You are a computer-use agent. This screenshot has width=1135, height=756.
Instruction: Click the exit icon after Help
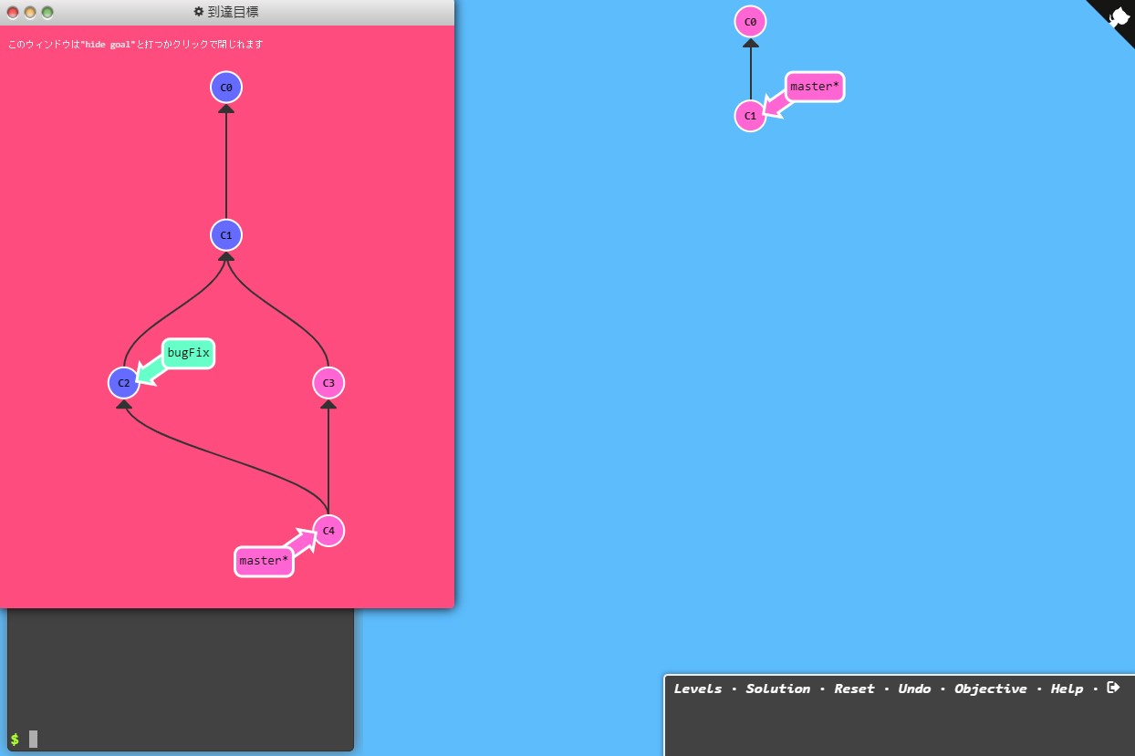tap(1112, 688)
